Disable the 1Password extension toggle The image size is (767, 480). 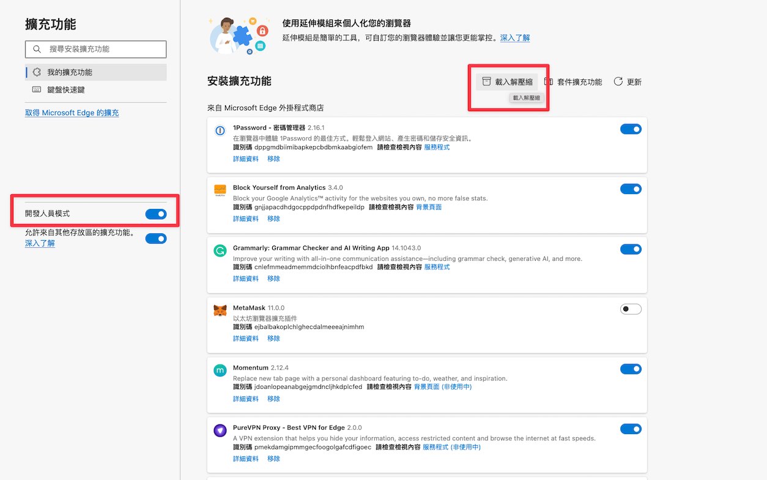[x=631, y=129]
